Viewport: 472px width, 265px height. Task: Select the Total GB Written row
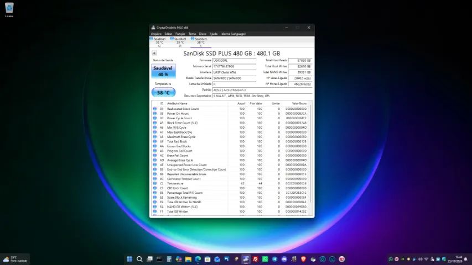(x=231, y=211)
